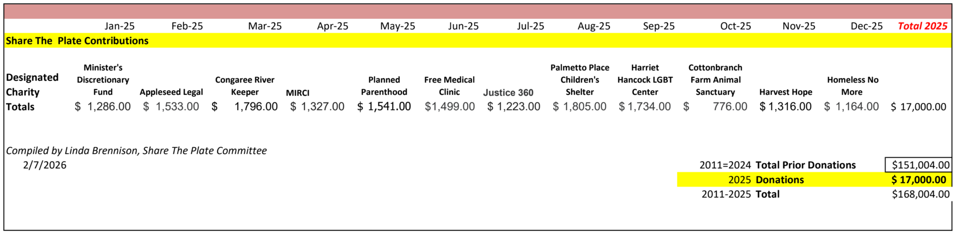Click the Compiled by Linda Brennison note

pyautogui.click(x=136, y=150)
